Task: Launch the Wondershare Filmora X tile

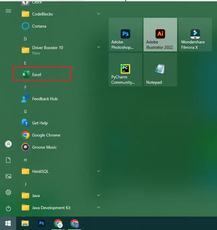Action: click(x=195, y=35)
